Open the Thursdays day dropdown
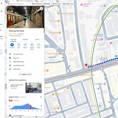Screen dimensions: 118x118 [x=23, y=97]
